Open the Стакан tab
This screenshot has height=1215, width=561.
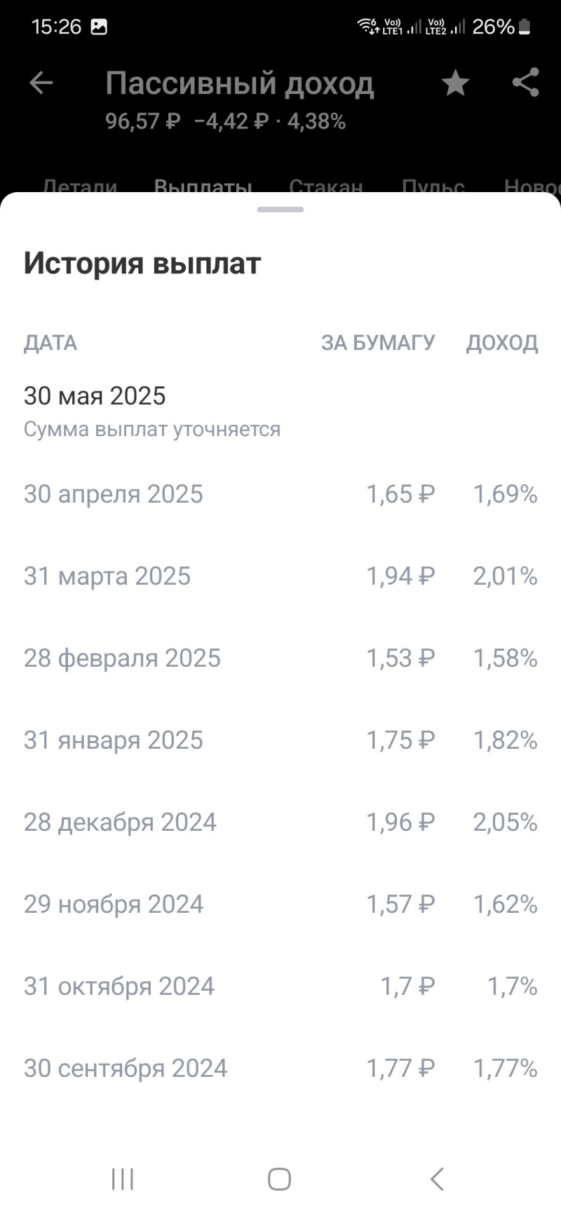tap(325, 186)
